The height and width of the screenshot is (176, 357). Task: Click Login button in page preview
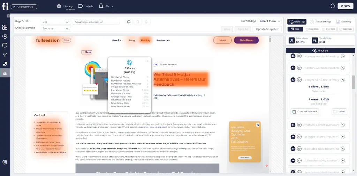222,40
